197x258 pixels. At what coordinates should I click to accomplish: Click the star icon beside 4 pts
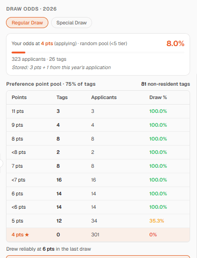[x=27, y=235]
